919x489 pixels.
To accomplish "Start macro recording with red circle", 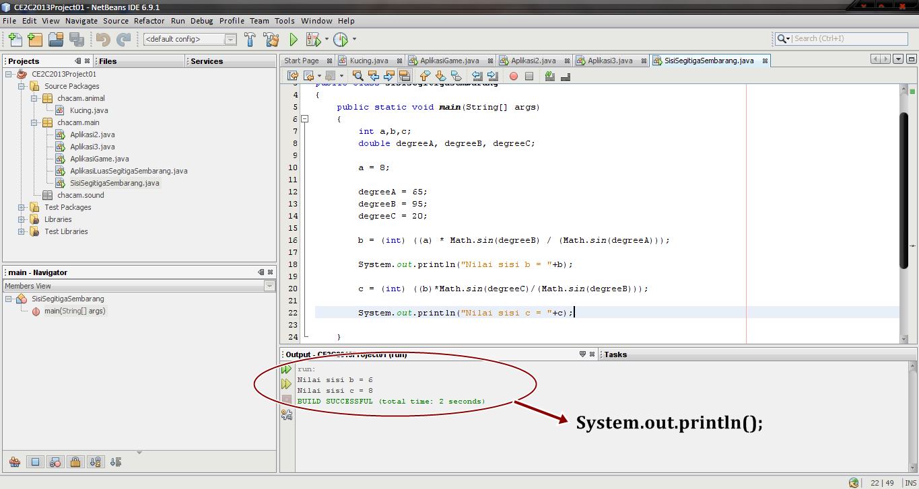I will tap(513, 76).
